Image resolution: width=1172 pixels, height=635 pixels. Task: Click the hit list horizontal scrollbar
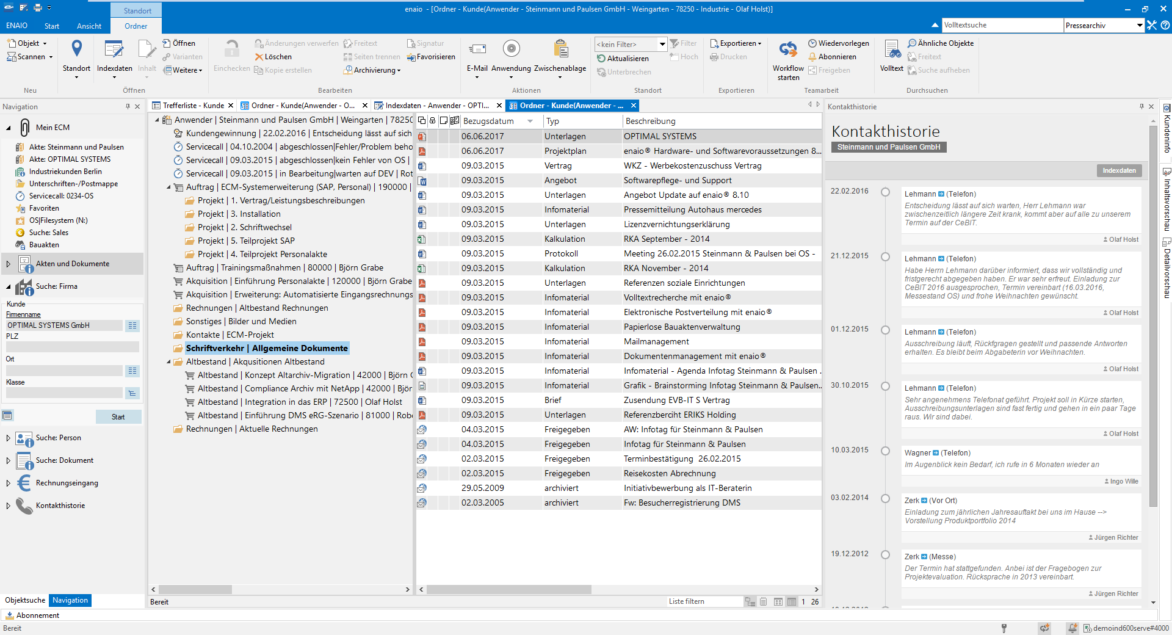[509, 590]
